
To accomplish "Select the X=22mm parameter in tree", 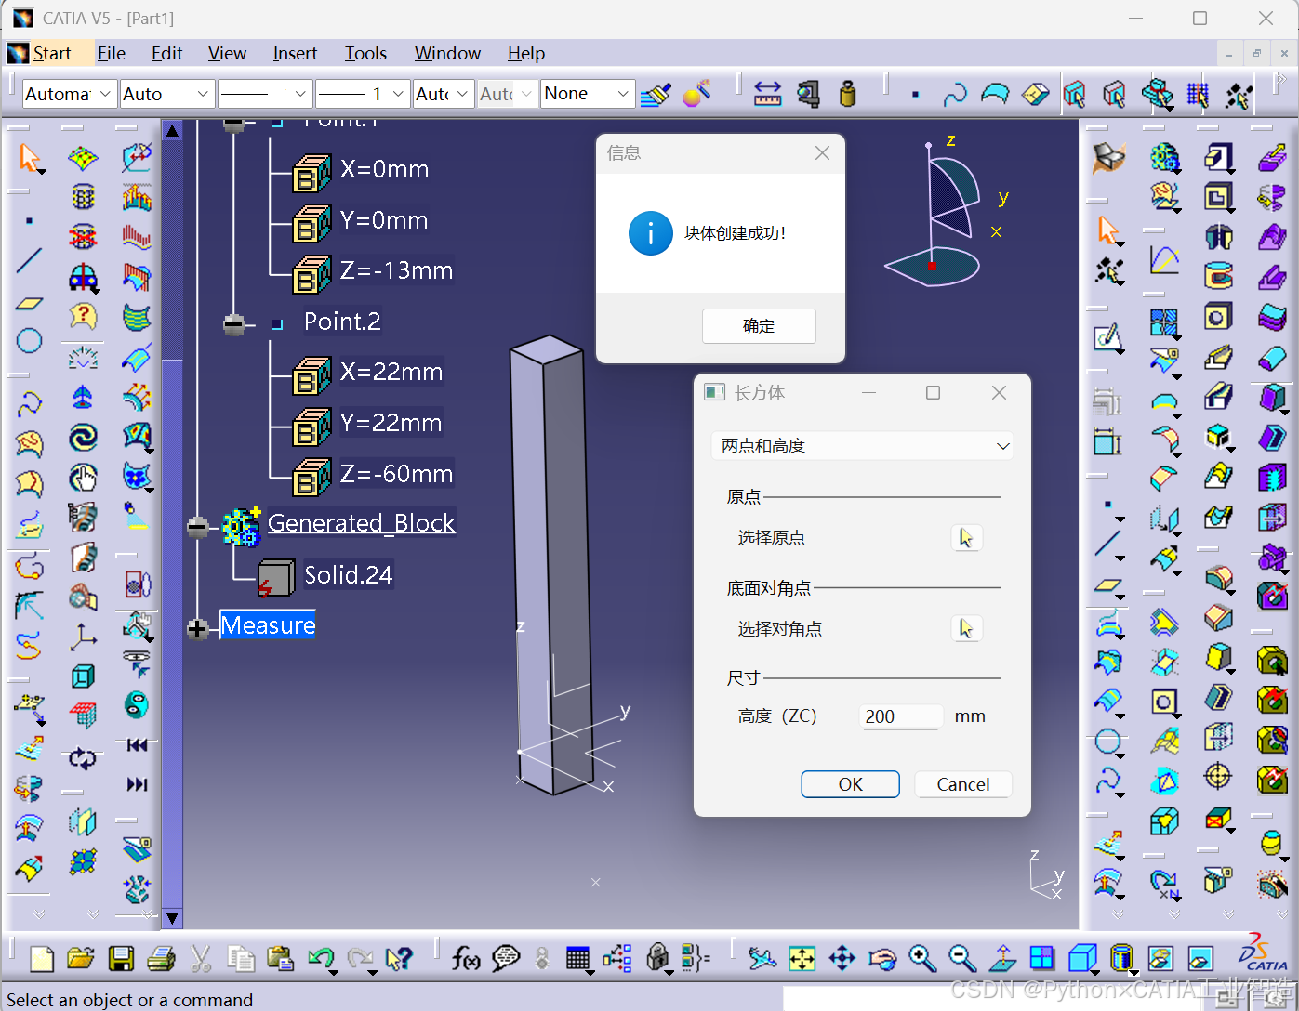I will point(391,372).
